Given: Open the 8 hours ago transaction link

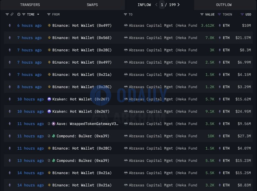Looking at the screenshot, I should [29, 87].
